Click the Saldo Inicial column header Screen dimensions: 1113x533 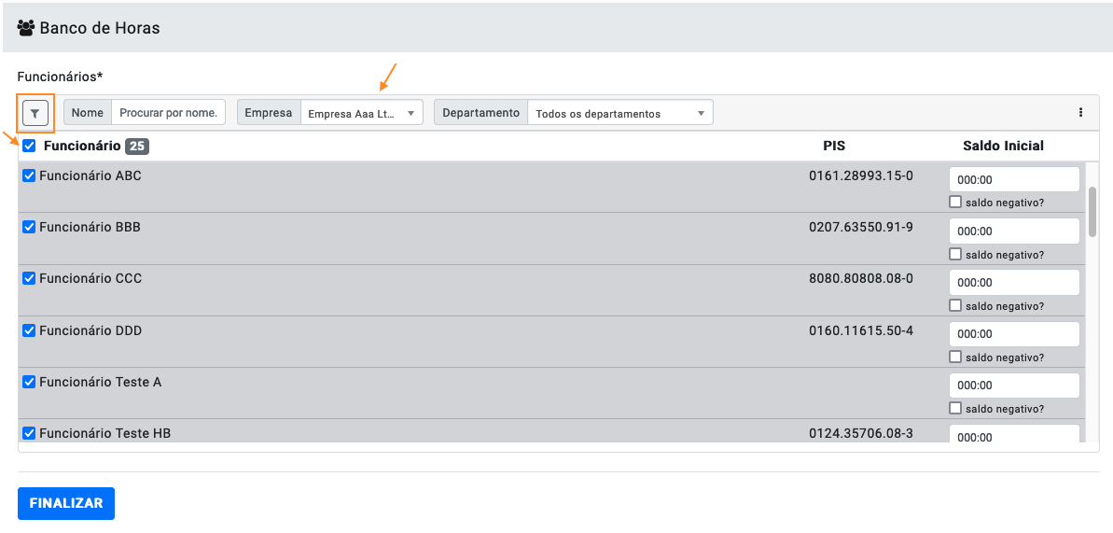tap(1003, 146)
